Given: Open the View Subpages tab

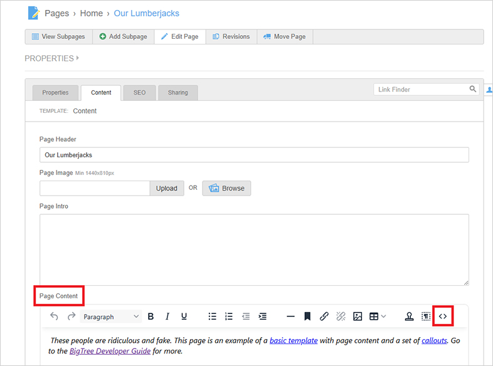Looking at the screenshot, I should 59,37.
